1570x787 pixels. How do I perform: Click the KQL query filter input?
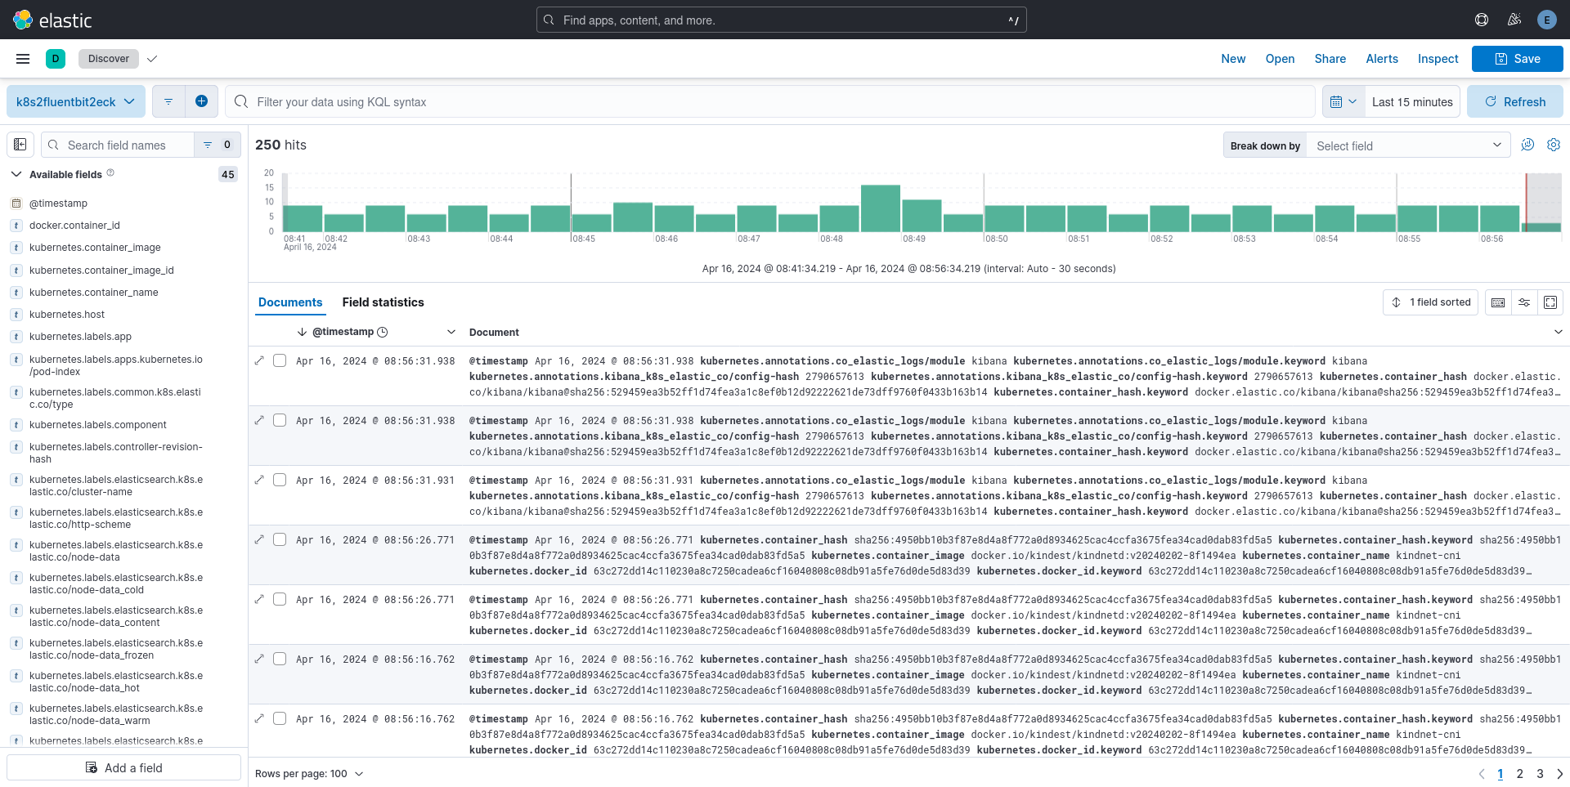[x=769, y=101]
